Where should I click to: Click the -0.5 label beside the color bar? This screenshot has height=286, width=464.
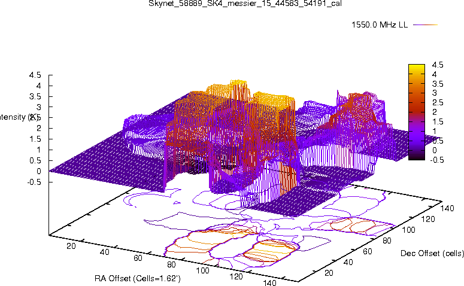pyautogui.click(x=436, y=160)
